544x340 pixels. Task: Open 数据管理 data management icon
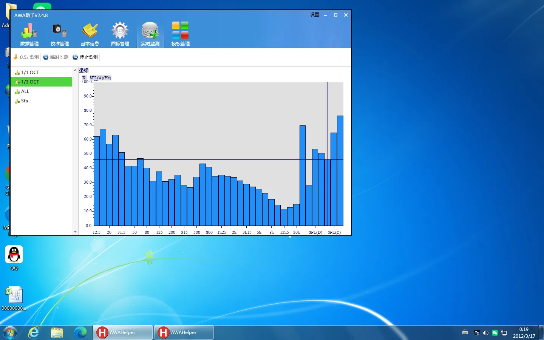tap(29, 34)
